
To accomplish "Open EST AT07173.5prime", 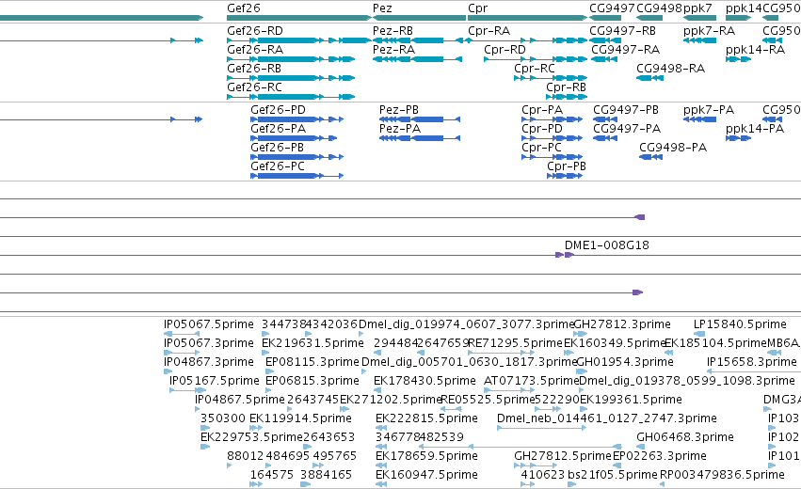I will point(531,381).
